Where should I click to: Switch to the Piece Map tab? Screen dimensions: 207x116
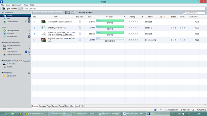[x=69, y=106]
